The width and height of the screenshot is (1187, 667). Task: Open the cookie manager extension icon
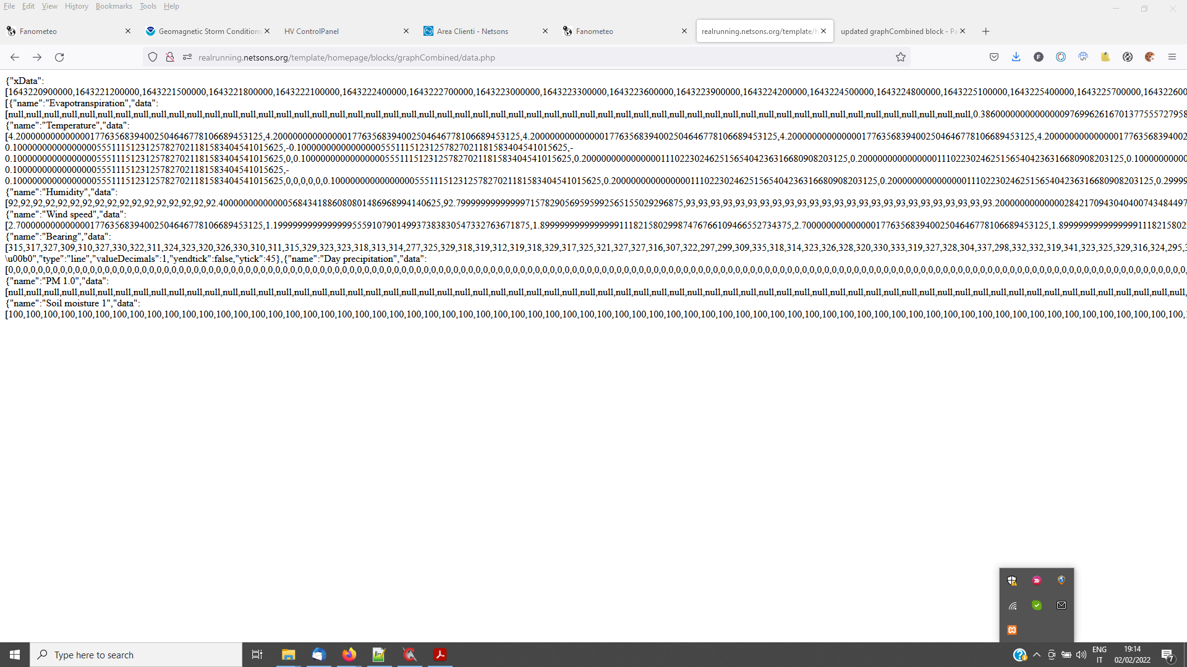(1151, 57)
